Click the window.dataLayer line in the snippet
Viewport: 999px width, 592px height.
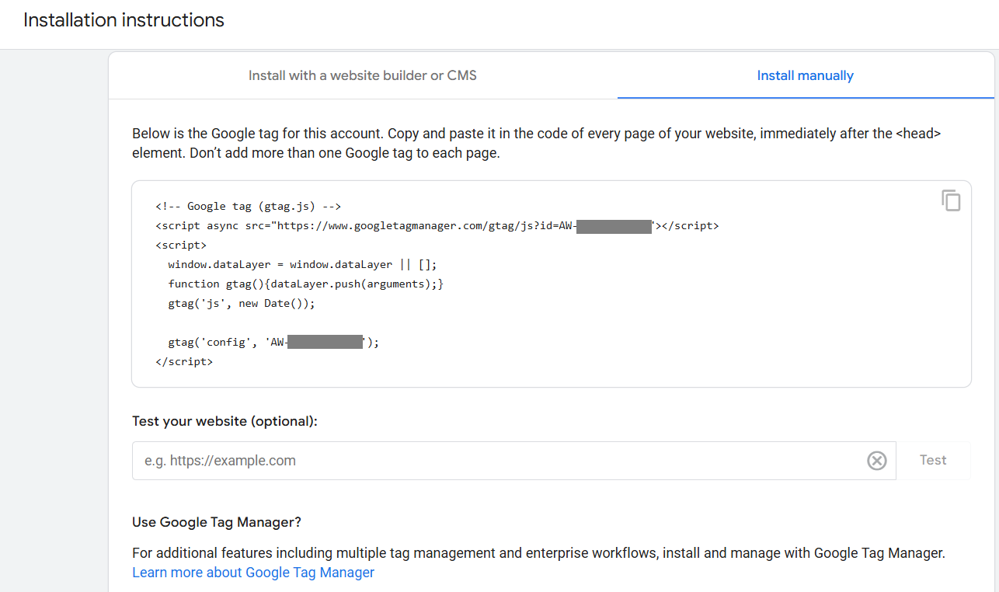click(301, 264)
